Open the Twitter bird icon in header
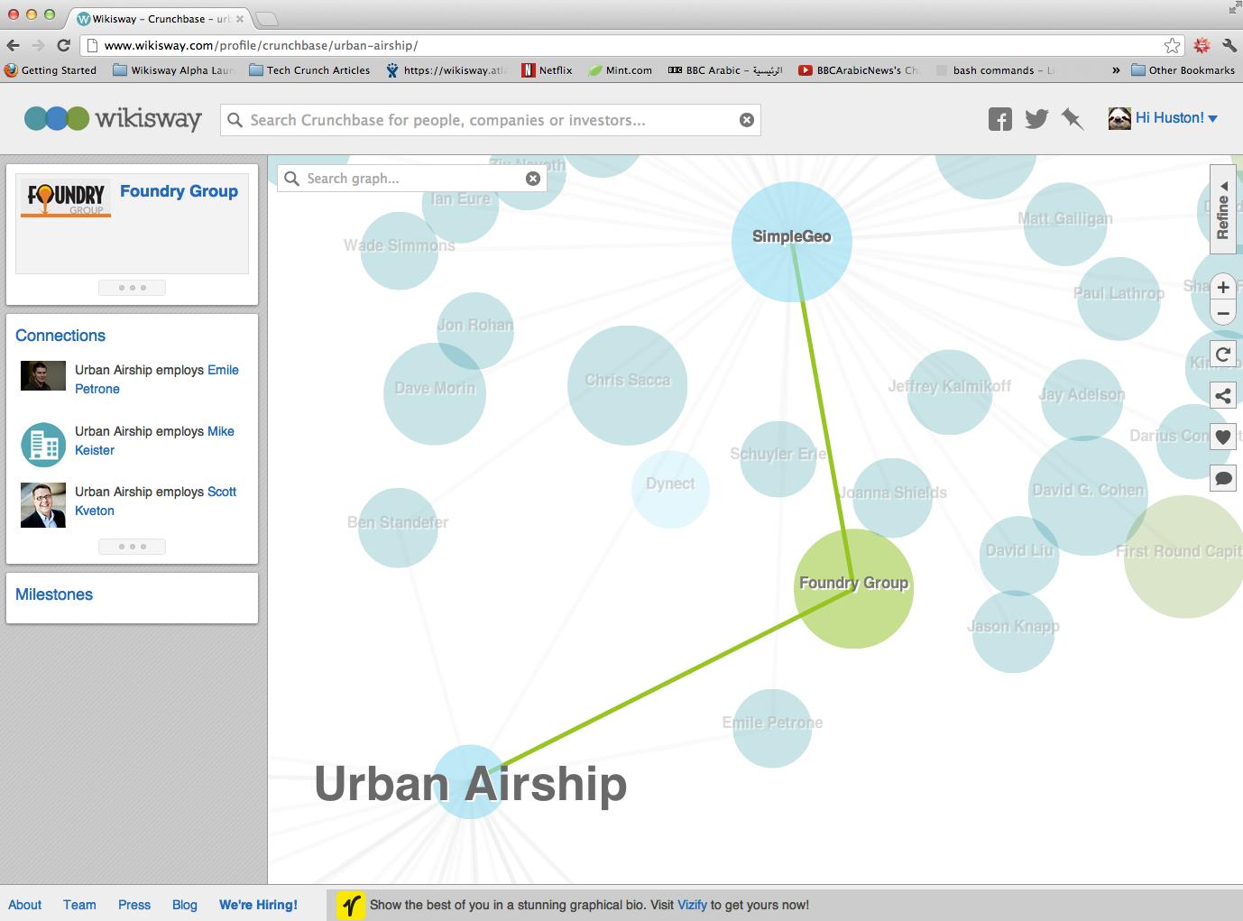Screen dimensions: 1243x921 tap(1036, 119)
